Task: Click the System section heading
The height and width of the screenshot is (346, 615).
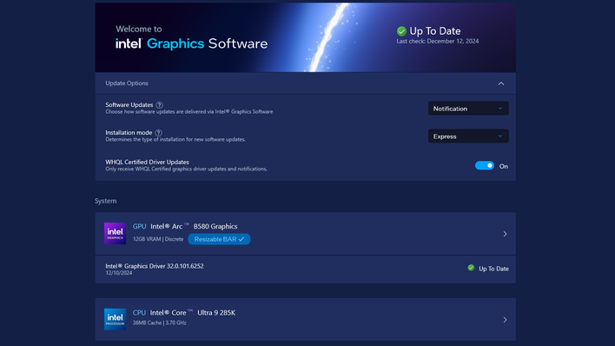Action: coord(105,201)
